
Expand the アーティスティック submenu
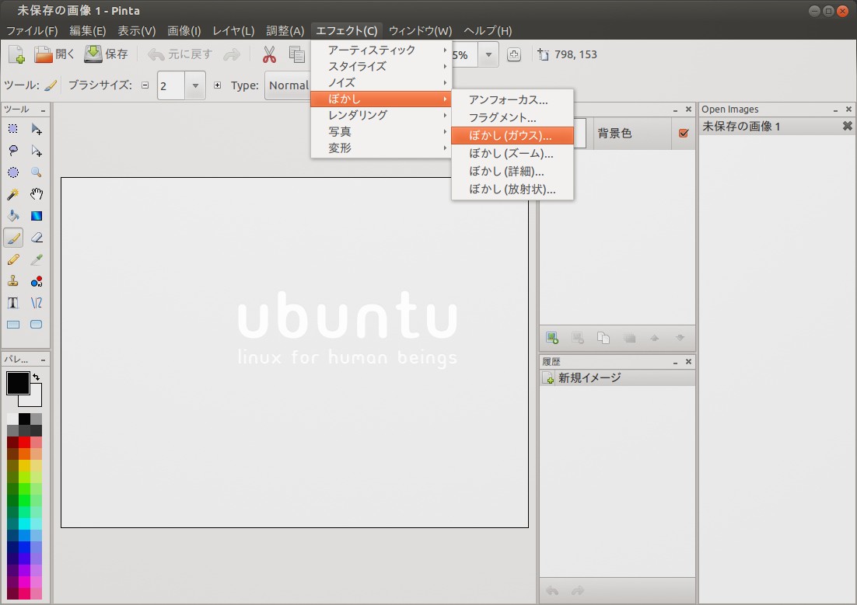click(x=381, y=50)
